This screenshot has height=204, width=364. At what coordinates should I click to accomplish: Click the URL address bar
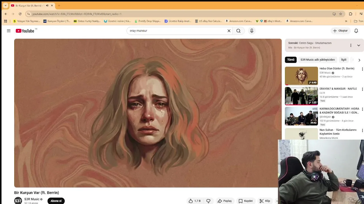pyautogui.click(x=182, y=14)
